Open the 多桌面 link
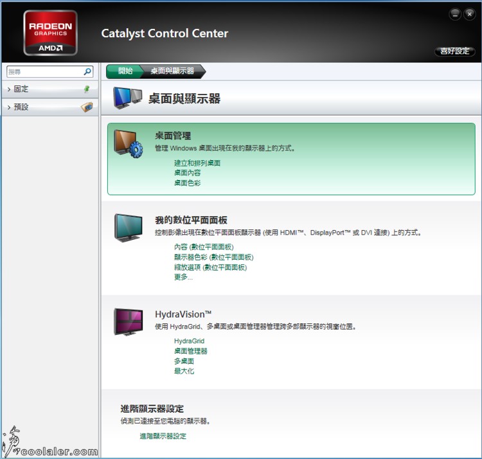The width and height of the screenshot is (482, 459). (x=184, y=361)
